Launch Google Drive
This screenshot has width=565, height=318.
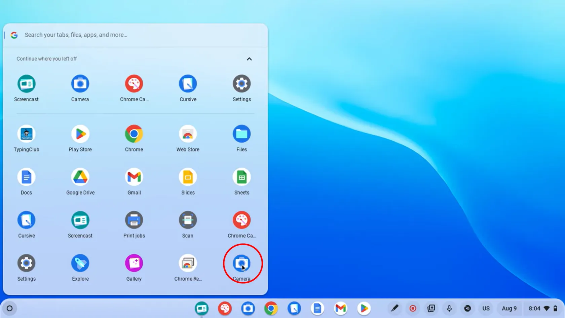coord(80,177)
